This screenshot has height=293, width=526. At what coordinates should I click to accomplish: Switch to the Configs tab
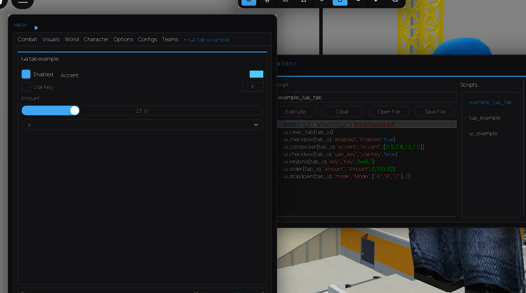(x=147, y=39)
